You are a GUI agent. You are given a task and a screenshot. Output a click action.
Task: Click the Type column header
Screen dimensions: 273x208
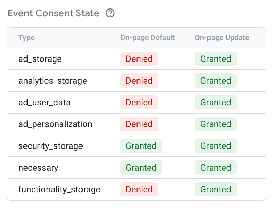[x=26, y=38]
